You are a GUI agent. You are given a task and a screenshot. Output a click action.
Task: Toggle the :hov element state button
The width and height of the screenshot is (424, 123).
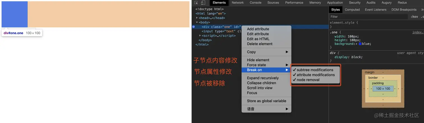(414, 17)
